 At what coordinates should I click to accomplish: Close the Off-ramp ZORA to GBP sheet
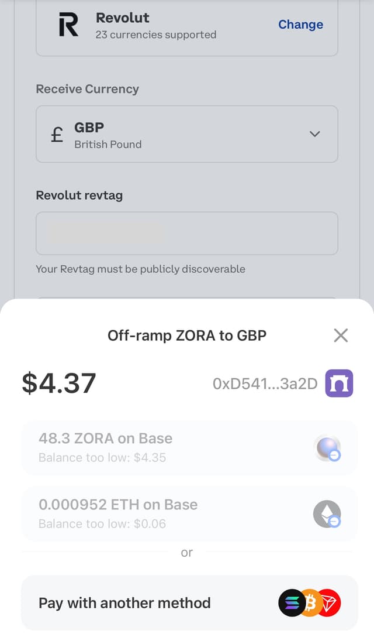pos(341,335)
